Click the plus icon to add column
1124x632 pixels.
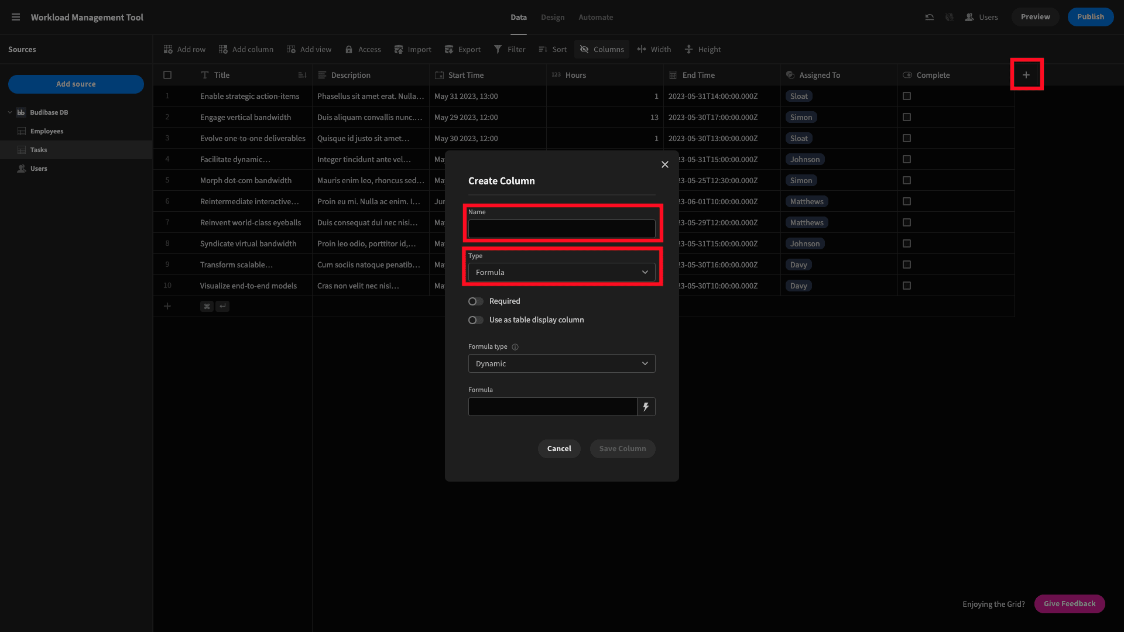coord(1026,75)
